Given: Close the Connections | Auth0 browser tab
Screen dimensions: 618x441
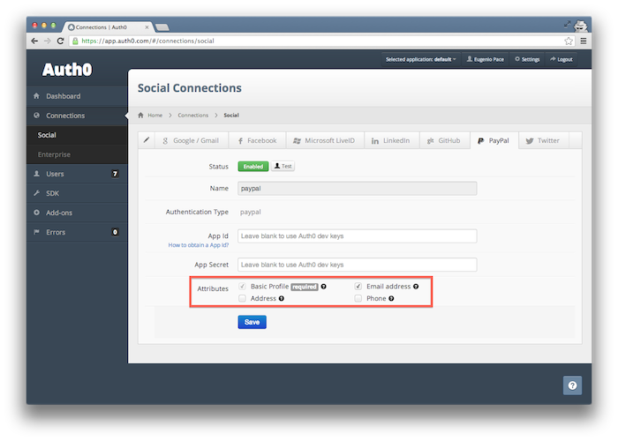Looking at the screenshot, I should click(147, 27).
